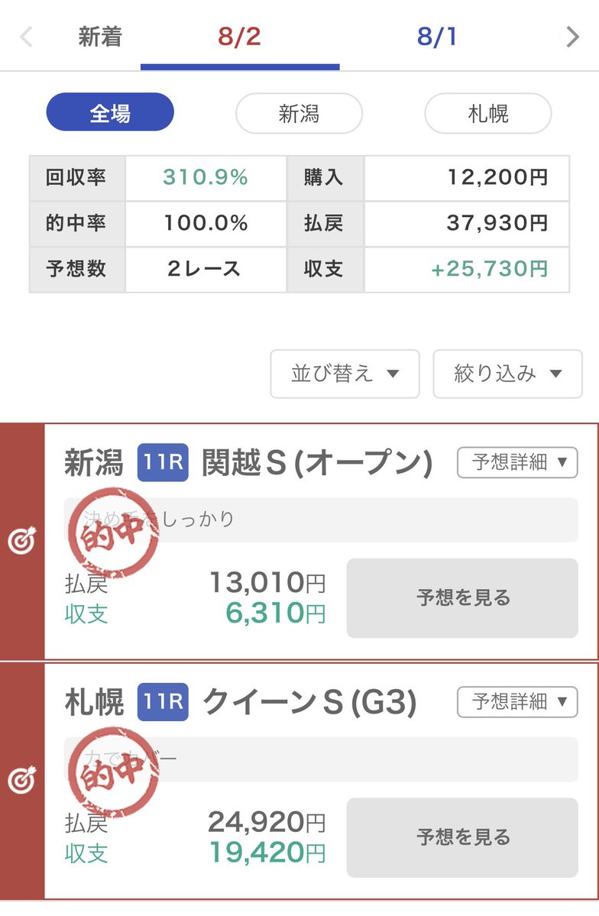This screenshot has width=599, height=916.
Task: Switch to the 新着 tab
Action: coord(100,37)
